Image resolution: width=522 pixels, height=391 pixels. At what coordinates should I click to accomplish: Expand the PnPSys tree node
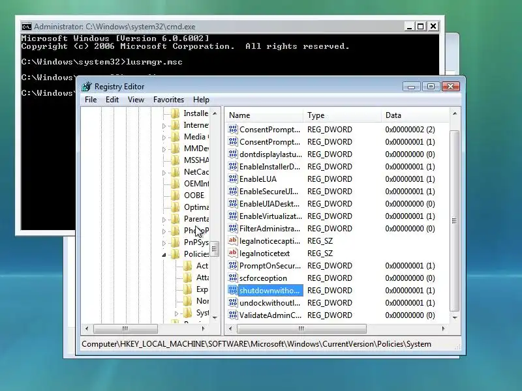click(164, 243)
